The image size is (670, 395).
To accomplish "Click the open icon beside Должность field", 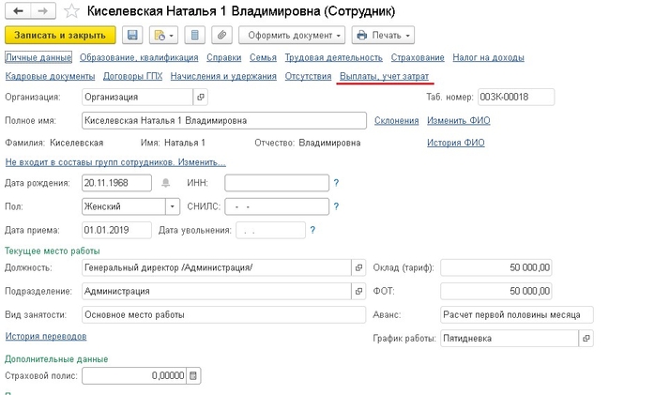I will point(358,267).
